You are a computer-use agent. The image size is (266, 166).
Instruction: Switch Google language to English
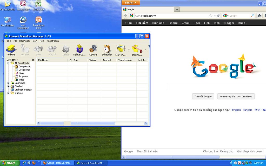click(x=236, y=110)
